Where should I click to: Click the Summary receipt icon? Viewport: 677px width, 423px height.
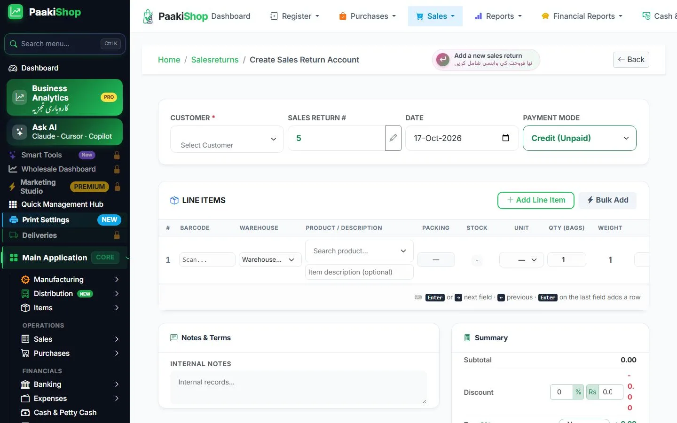467,338
